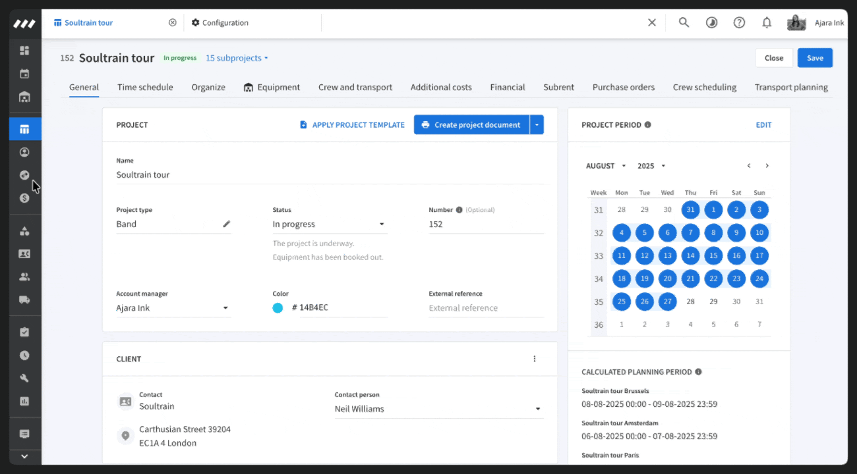Open the dollar sign icon in the sidebar

pyautogui.click(x=25, y=198)
